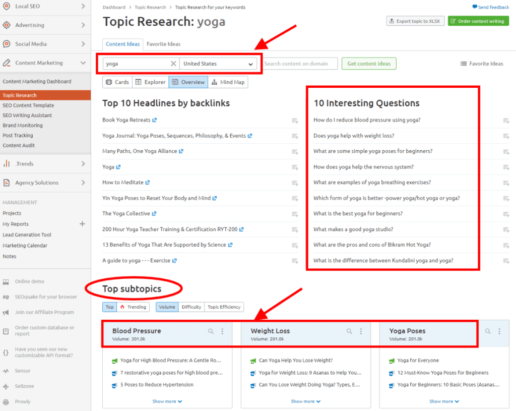This screenshot has width=516, height=411.
Task: Switch to Cards view
Action: 117,82
